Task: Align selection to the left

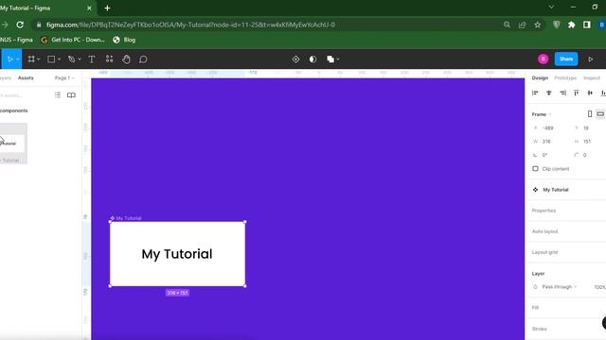Action: coord(535,93)
